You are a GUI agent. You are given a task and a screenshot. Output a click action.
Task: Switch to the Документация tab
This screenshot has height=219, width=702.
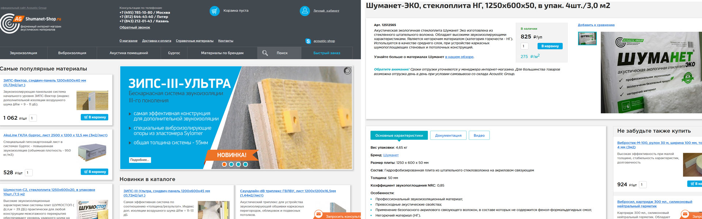coord(448,135)
